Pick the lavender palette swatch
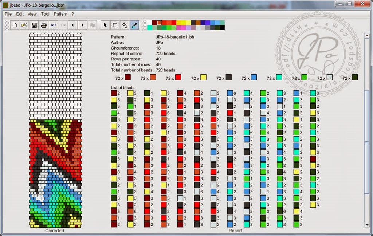 pyautogui.click(x=188, y=28)
